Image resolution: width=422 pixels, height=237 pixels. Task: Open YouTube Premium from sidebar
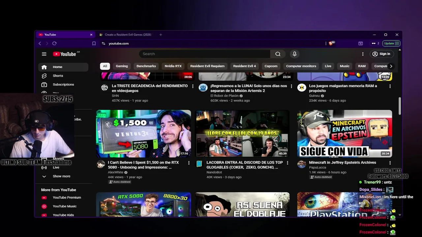tap(63, 197)
